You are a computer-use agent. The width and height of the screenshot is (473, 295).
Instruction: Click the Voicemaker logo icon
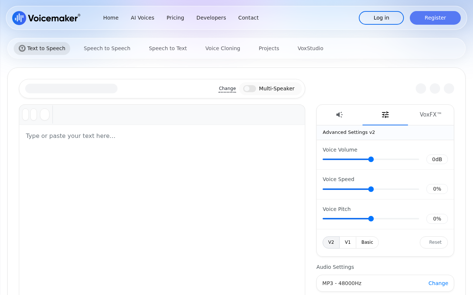[x=19, y=18]
